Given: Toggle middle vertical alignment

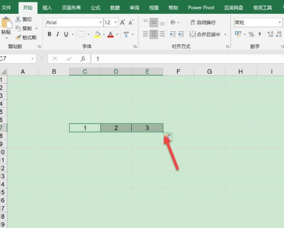Looking at the screenshot, I should click(x=154, y=23).
